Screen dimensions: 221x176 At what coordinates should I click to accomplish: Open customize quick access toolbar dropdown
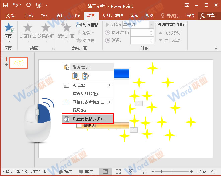click(46, 5)
